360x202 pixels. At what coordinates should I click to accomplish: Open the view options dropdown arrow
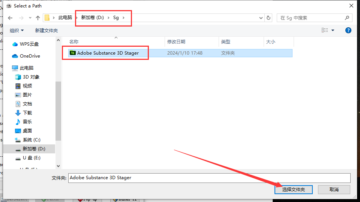point(333,30)
